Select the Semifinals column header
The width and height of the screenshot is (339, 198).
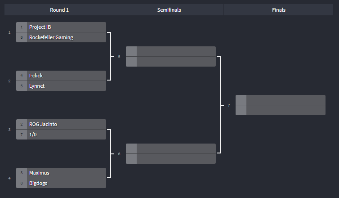click(x=169, y=10)
